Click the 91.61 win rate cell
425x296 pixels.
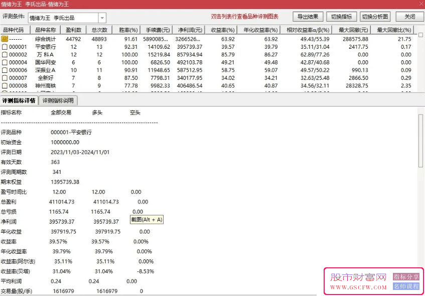point(131,39)
